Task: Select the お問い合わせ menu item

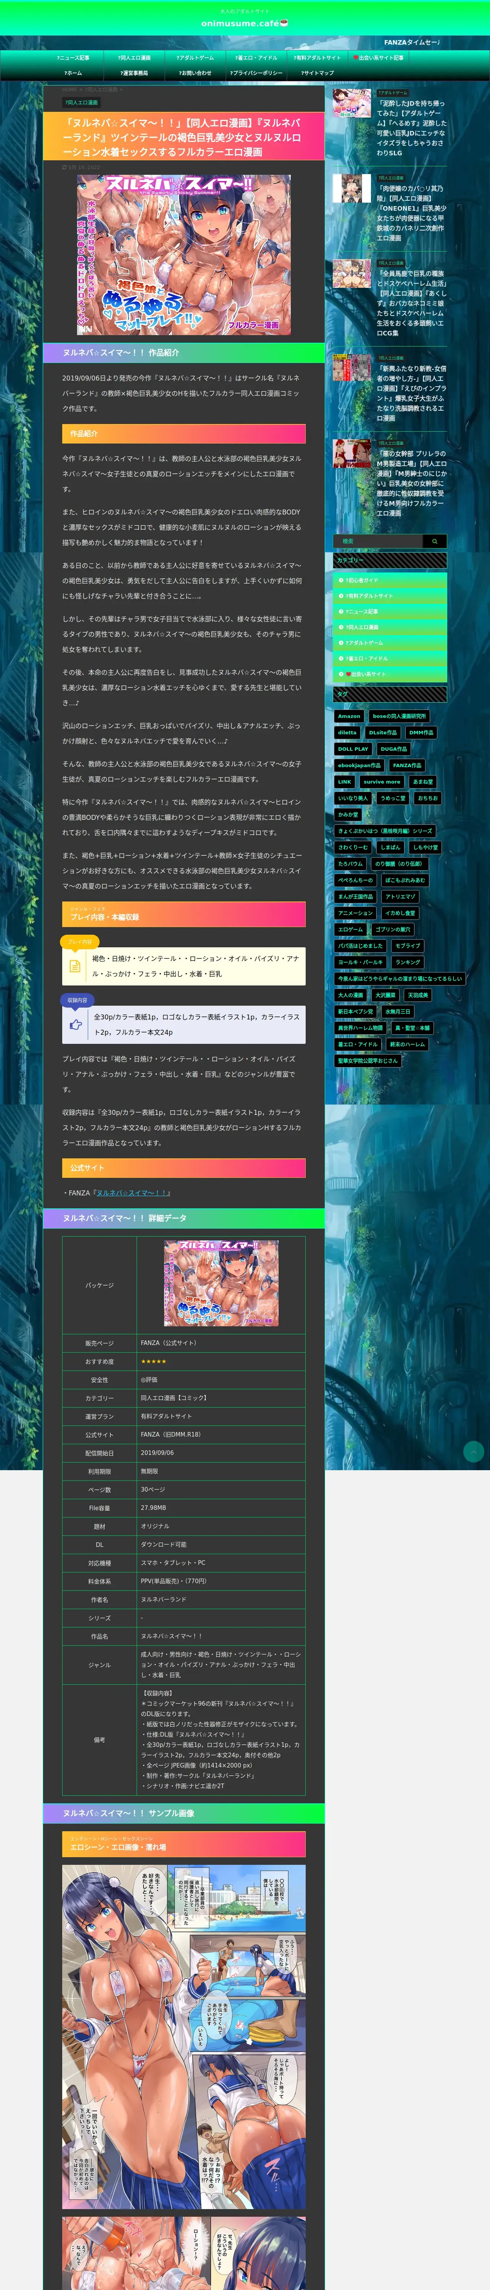Action: point(195,73)
